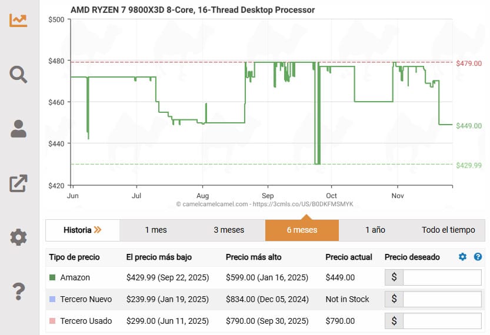Image resolution: width=490 pixels, height=335 pixels.
Task: Click the red $479.00 chart label
Action: coord(469,63)
